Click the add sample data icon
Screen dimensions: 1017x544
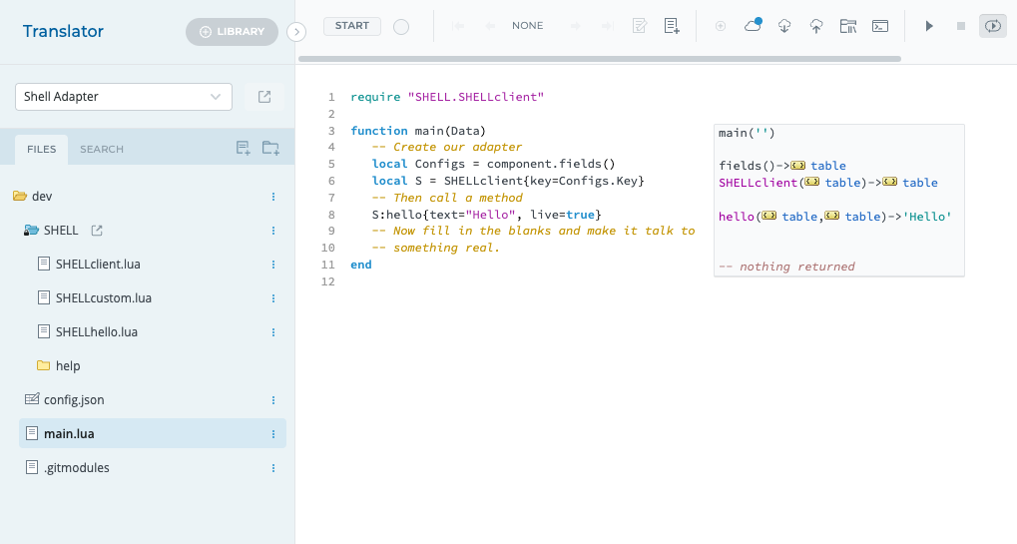(x=672, y=26)
